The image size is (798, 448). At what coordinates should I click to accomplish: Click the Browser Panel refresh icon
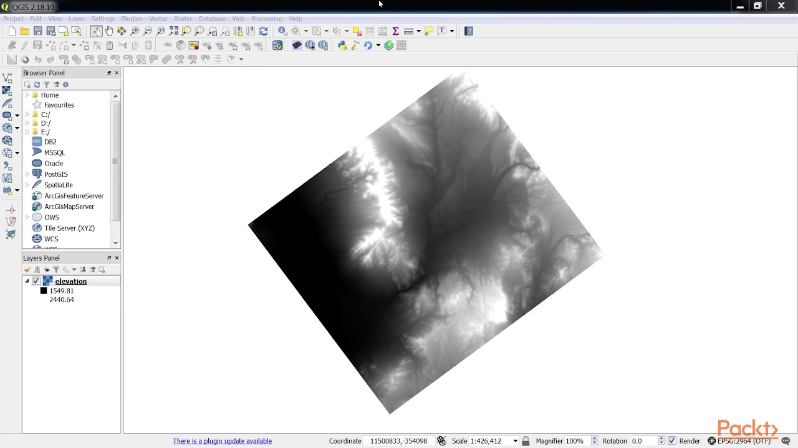pyautogui.click(x=37, y=85)
